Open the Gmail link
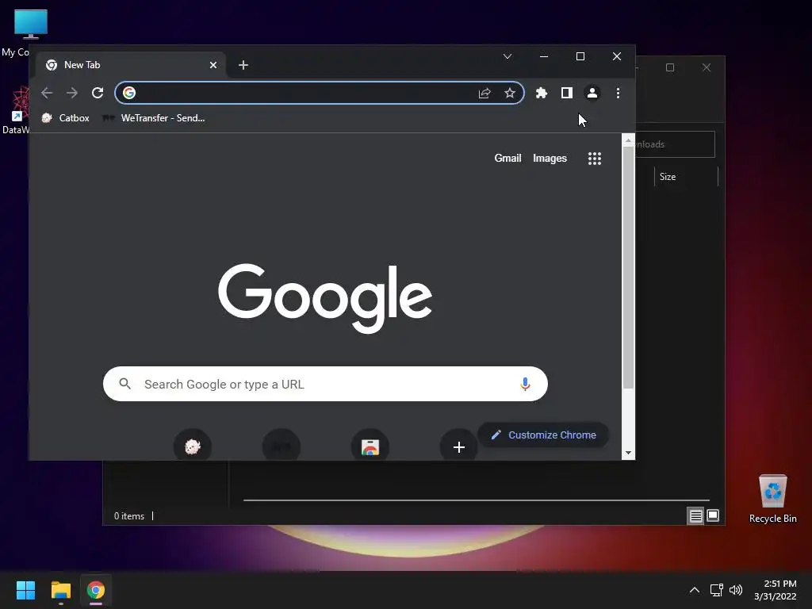 point(507,158)
